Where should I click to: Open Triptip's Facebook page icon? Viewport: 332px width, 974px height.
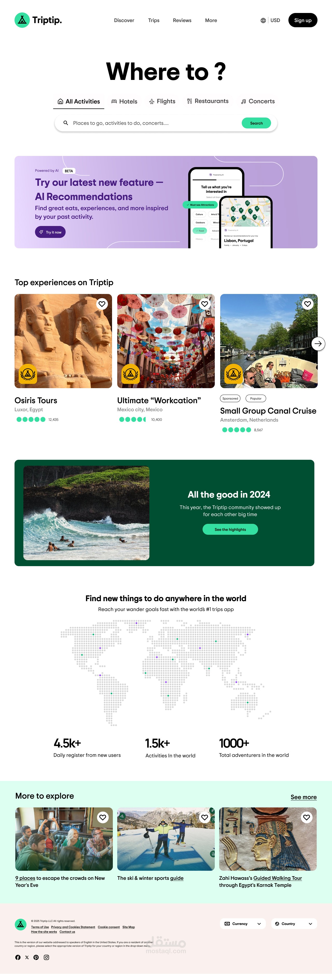click(x=18, y=957)
